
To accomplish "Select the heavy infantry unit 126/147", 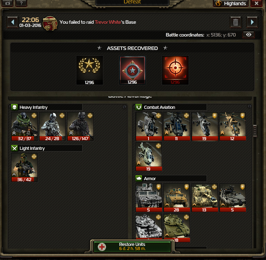I will [80, 126].
